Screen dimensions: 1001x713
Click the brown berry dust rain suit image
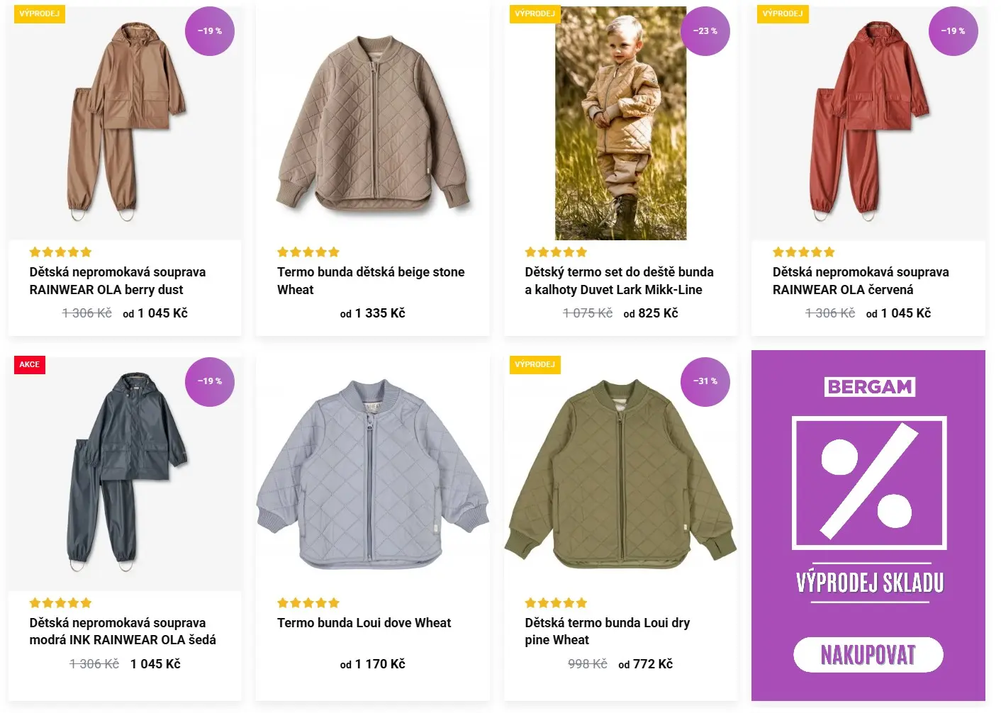(125, 120)
